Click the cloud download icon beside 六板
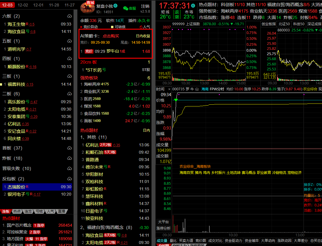The image size is (322, 246). pos(69,16)
